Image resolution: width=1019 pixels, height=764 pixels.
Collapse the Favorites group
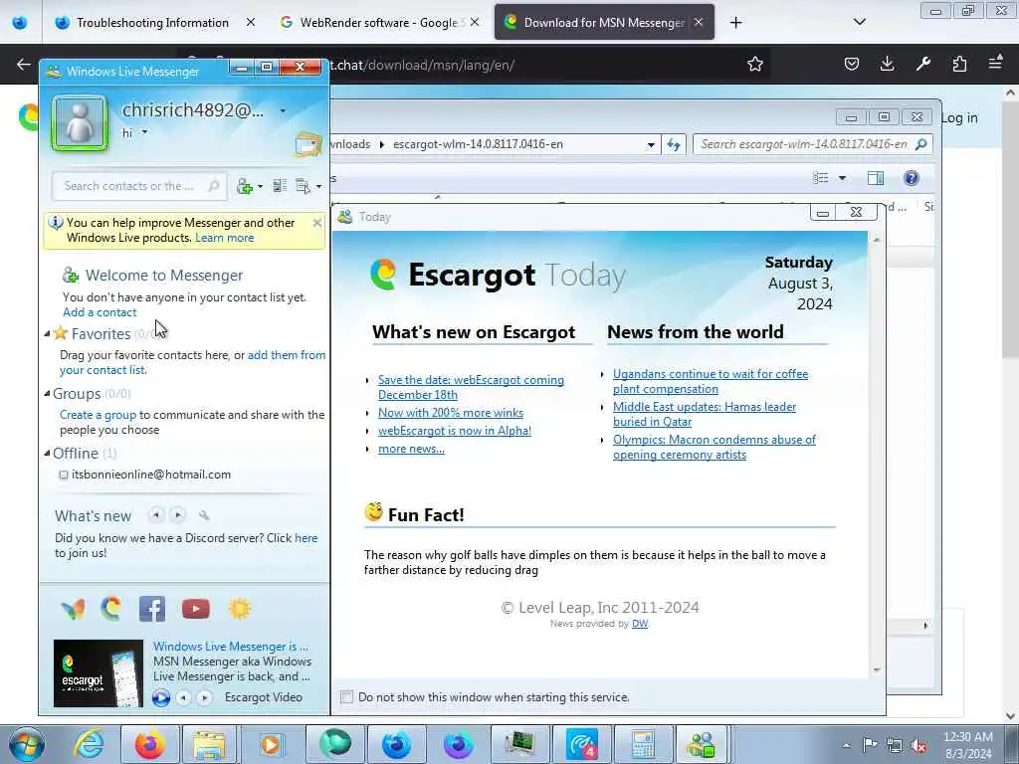[x=47, y=334]
